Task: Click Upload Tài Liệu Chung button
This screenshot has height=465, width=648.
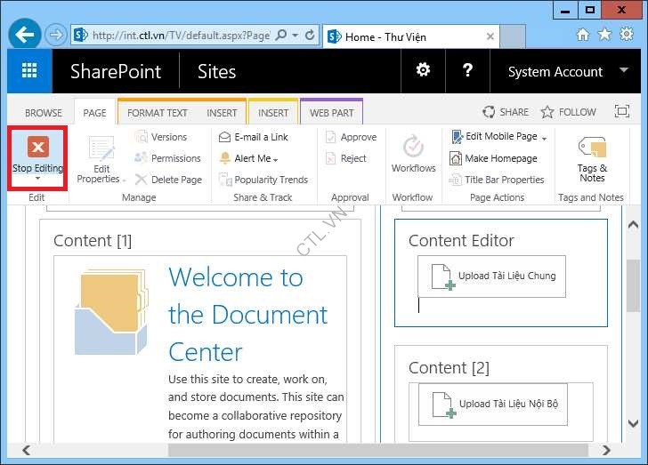Action: (491, 277)
